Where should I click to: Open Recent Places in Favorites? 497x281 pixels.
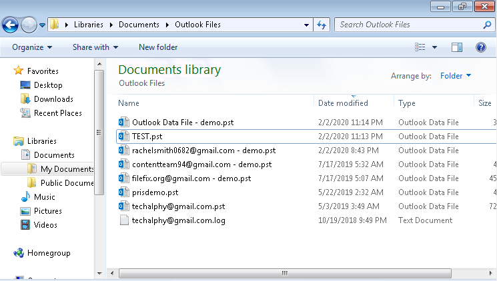tap(57, 113)
